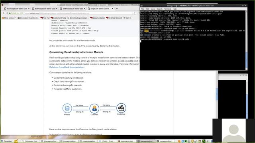Click the orange circular tray icon
The height and width of the screenshot is (143, 255).
179,141
